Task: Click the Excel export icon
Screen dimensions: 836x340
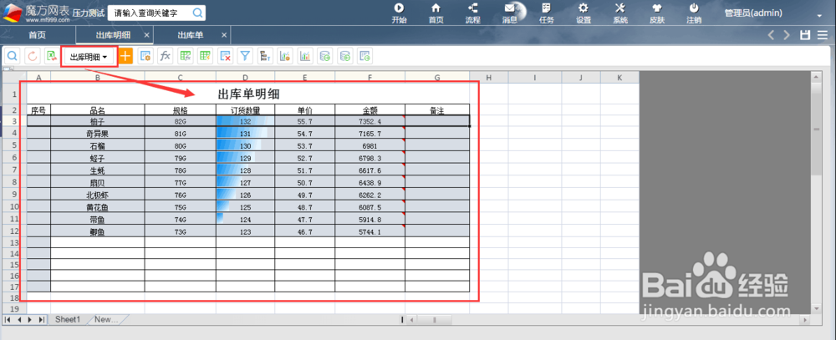Action: point(52,56)
